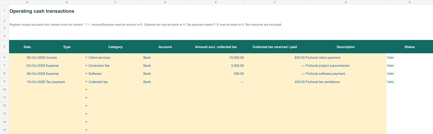Click the instructions text starting 'Register unique accounts'
This screenshot has height=134, width=433.
pyautogui.click(x=145, y=25)
